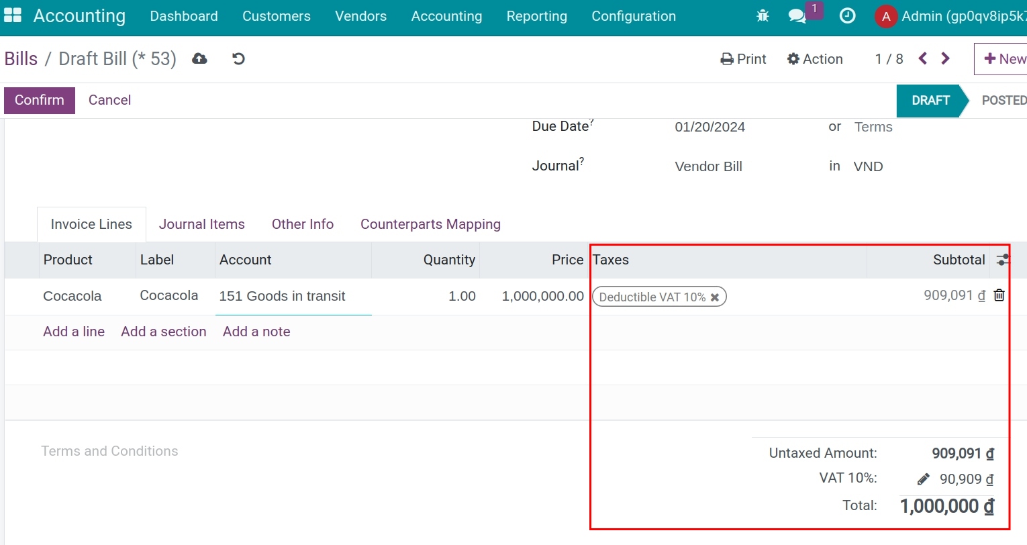
Task: Switch to the Counterparts Mapping tab
Action: tap(430, 224)
